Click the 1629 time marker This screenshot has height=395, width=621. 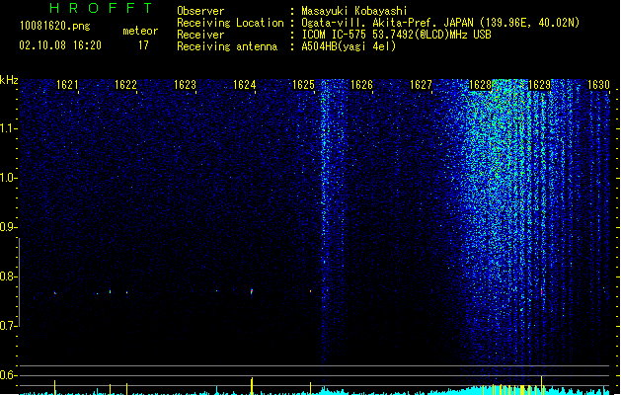[x=539, y=85]
